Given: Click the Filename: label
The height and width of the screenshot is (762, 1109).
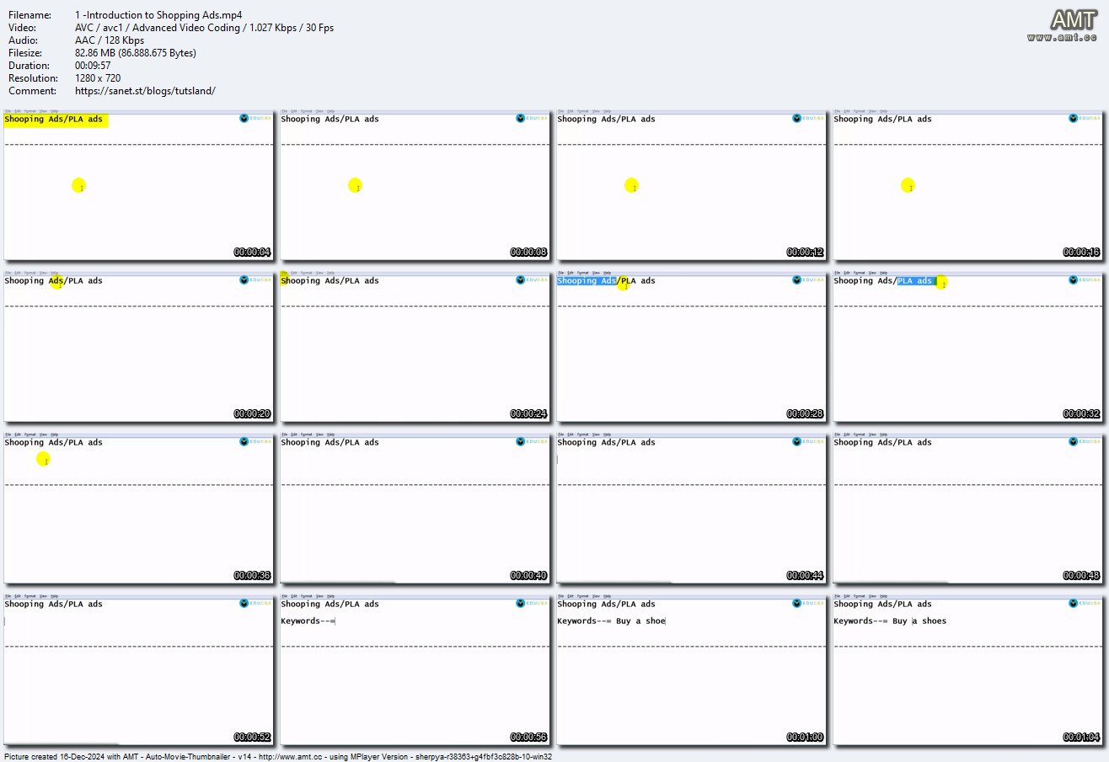Looking at the screenshot, I should coord(29,15).
